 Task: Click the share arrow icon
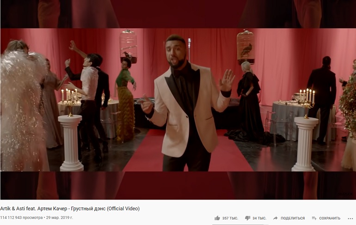click(x=276, y=218)
